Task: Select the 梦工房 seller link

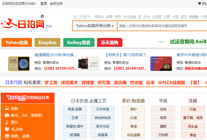Action: [x=51, y=83]
